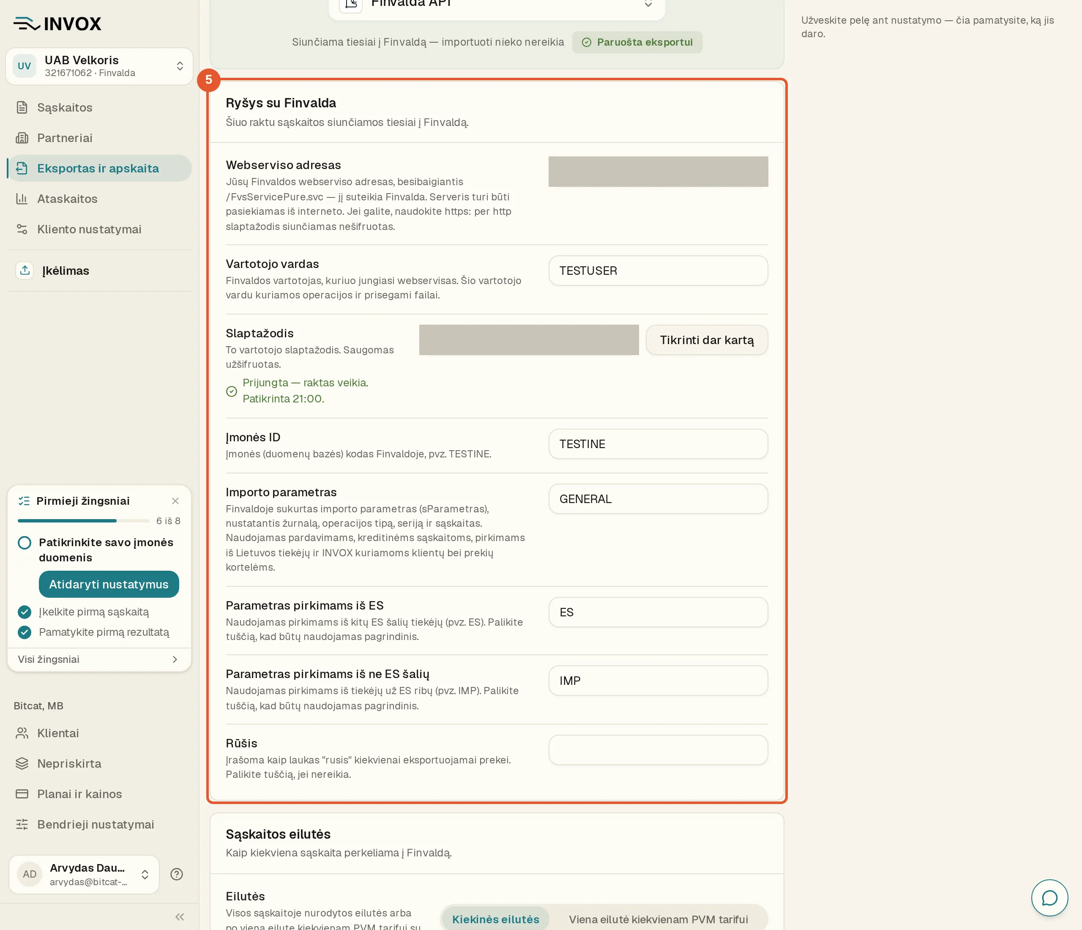Click Vartotojo vardas TESTUSER field
Screen dimensions: 1082x930
point(658,271)
